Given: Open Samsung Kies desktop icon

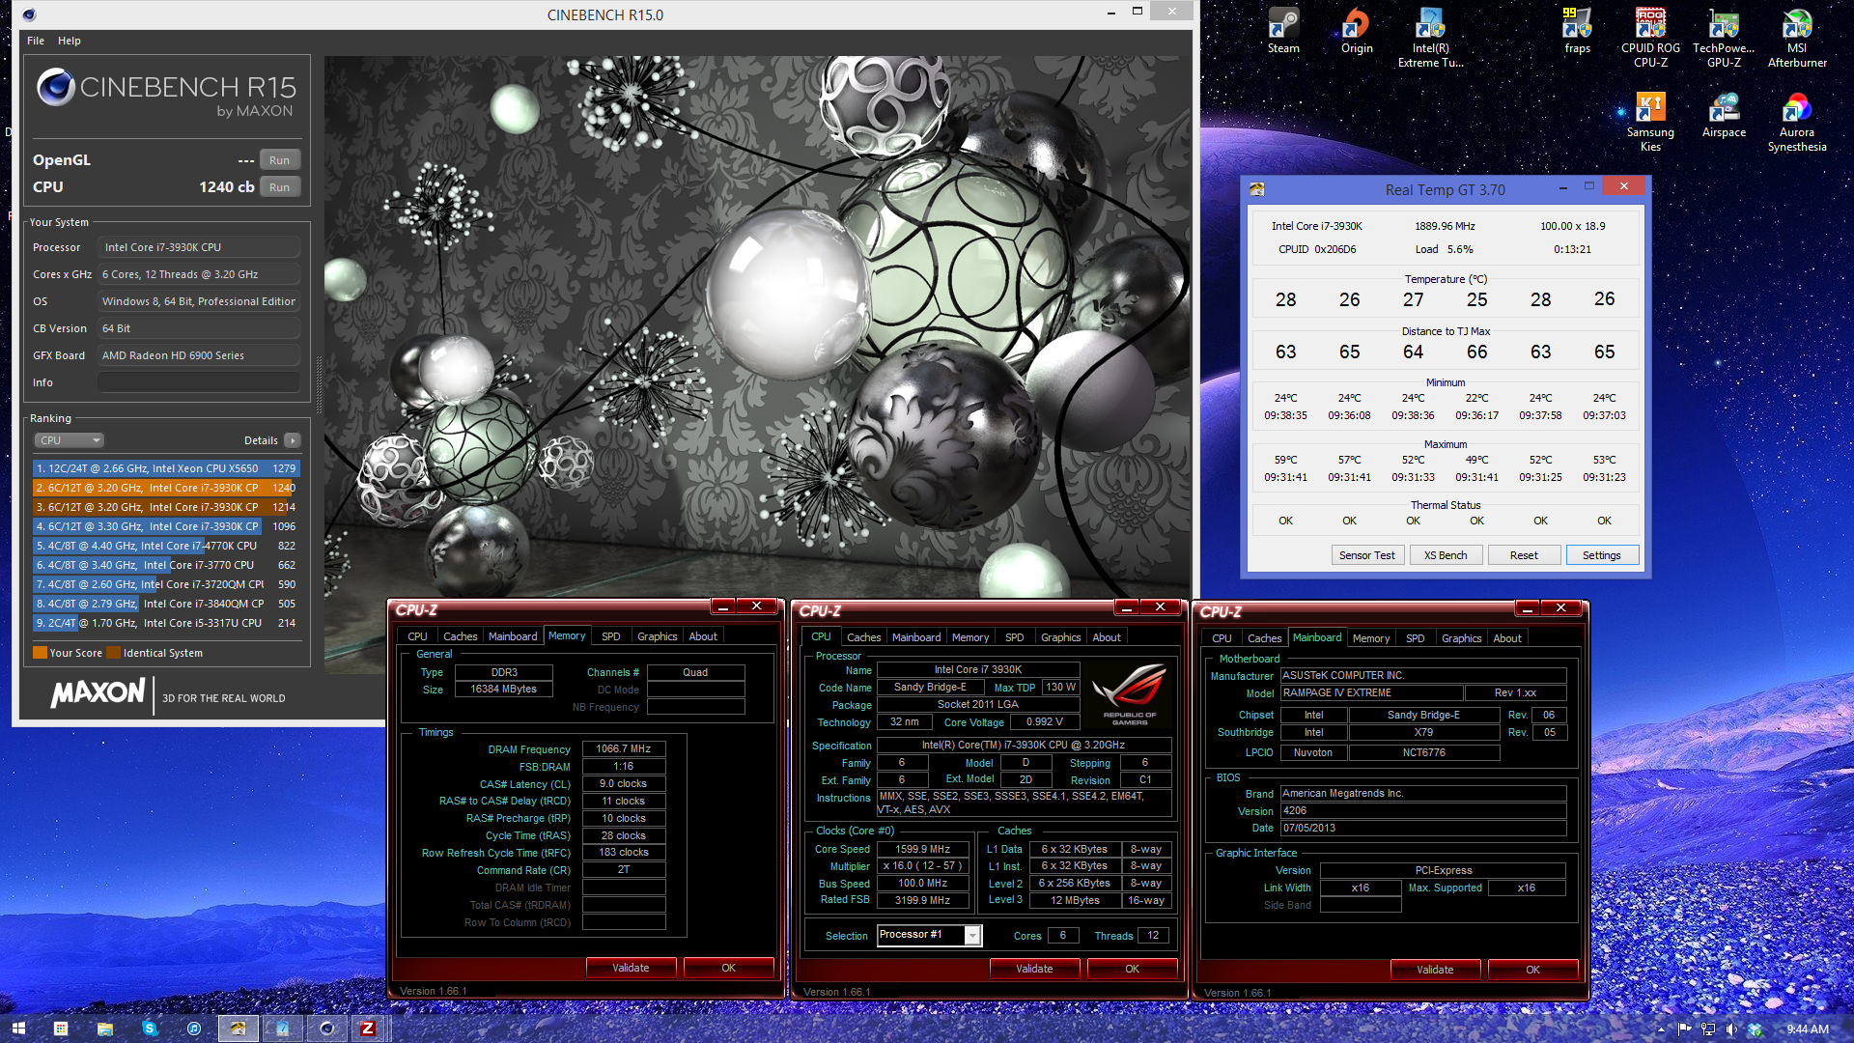Looking at the screenshot, I should (1650, 122).
